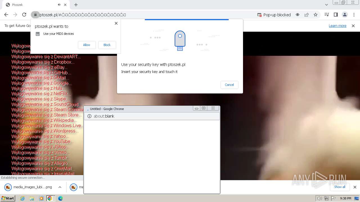Open the Pop-up blocked notice
Image resolution: width=360 pixels, height=202 pixels.
pyautogui.click(x=274, y=15)
